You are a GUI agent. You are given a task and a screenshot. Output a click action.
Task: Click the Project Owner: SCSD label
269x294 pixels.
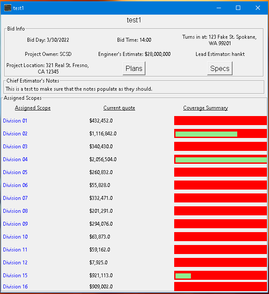point(48,54)
